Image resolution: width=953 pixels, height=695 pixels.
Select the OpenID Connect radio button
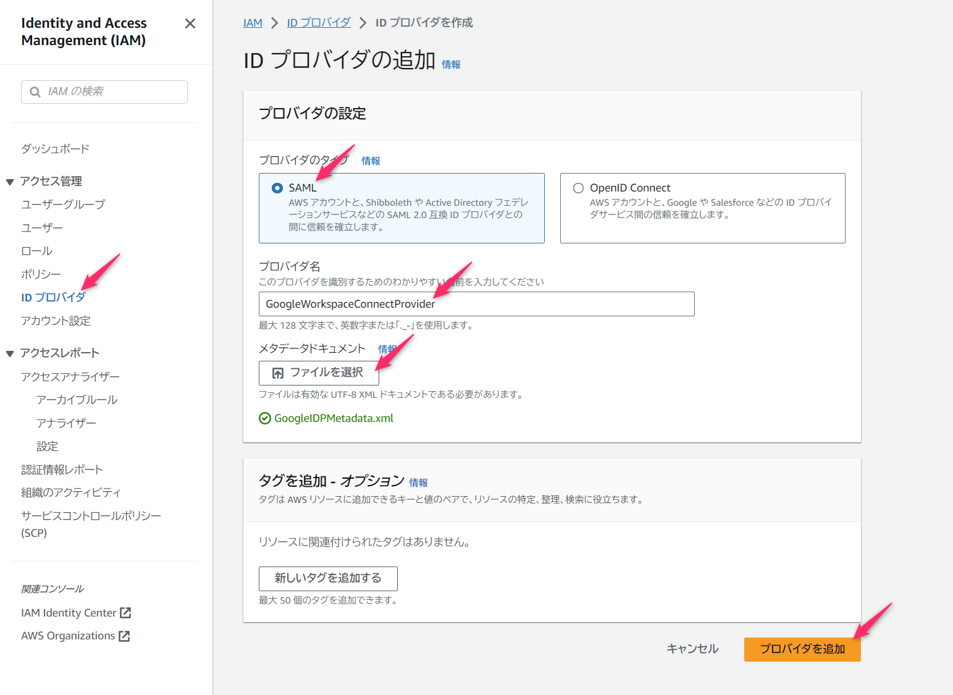tap(578, 188)
